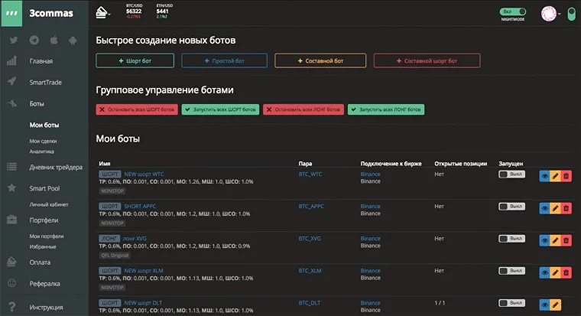Toggle the Nightmode switch
This screenshot has height=316, width=581.
513,11
